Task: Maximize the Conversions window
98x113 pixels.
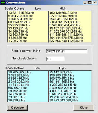Action: click(x=90, y=2)
